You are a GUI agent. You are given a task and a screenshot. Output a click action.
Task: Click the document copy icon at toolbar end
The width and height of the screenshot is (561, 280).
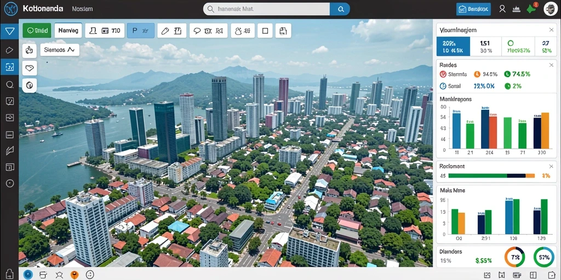click(x=283, y=31)
